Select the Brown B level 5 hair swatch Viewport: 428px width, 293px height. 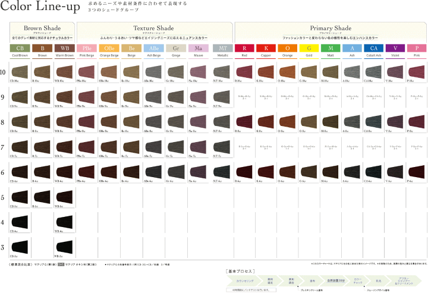click(42, 197)
